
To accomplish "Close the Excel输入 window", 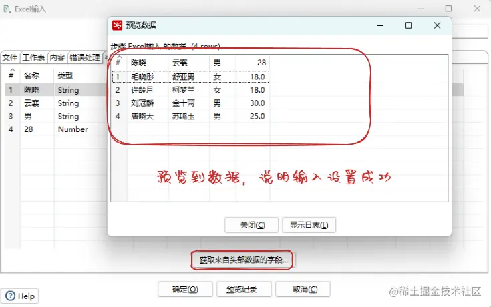I will tap(477, 9).
